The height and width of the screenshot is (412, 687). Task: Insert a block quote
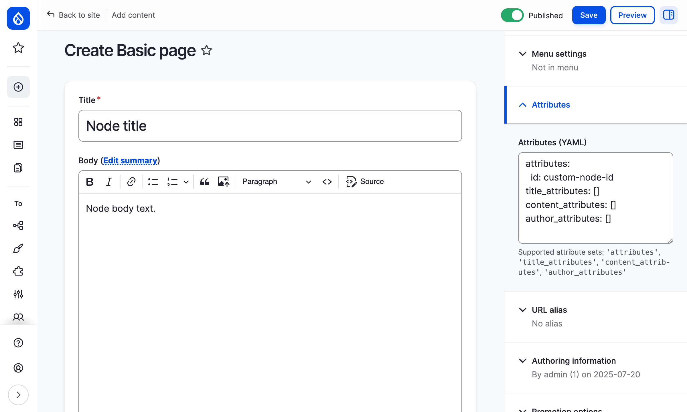coord(204,182)
